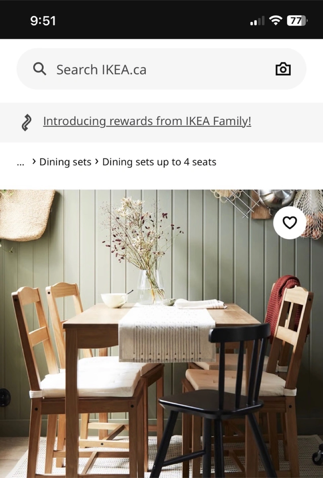Go to the Dining sets breadcrumb
Image resolution: width=323 pixels, height=478 pixels.
65,162
